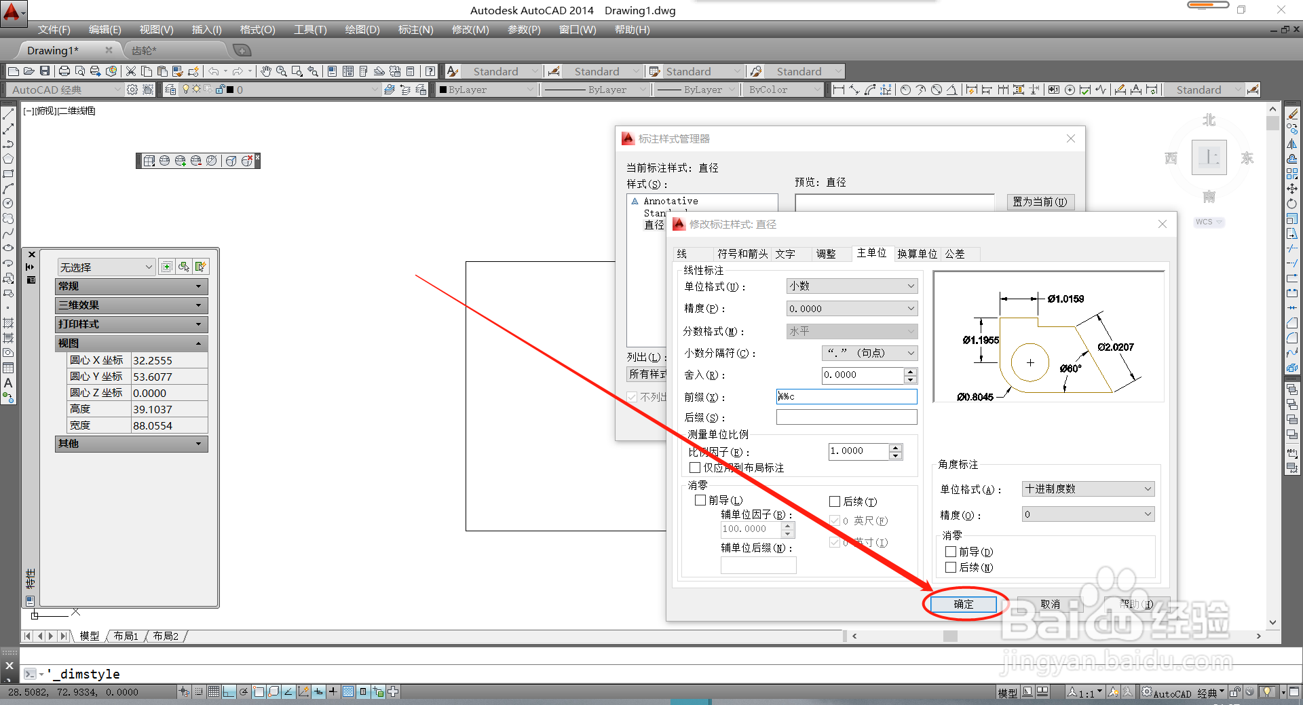Screen dimensions: 1303x705
Task: Switch to 公差 tab
Action: pos(955,254)
